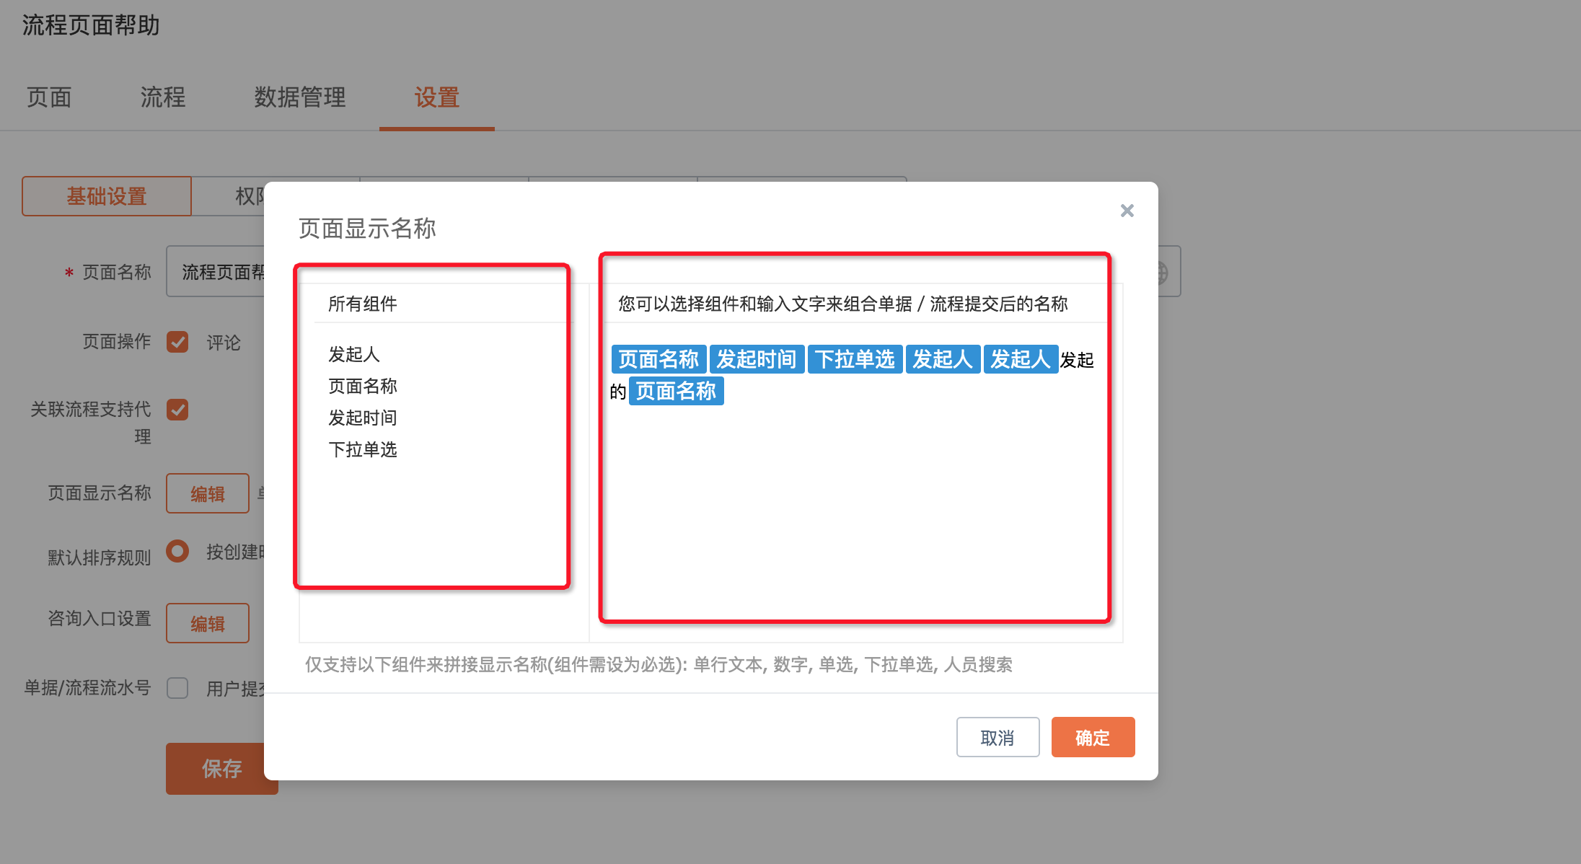Toggle the 单据/流程流水号 checkbox
This screenshot has height=864, width=1581.
tap(177, 688)
